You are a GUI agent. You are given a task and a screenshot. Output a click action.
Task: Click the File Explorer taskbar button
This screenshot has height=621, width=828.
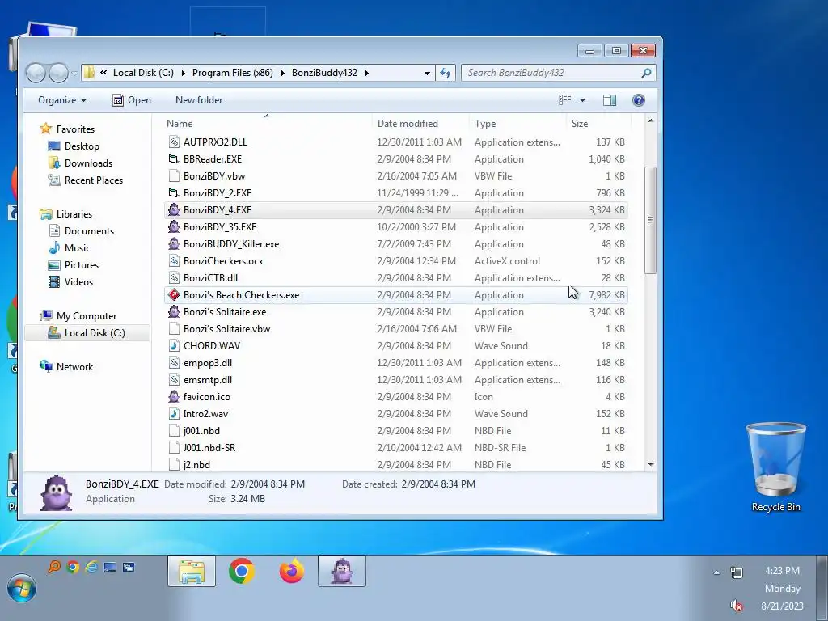(x=191, y=571)
